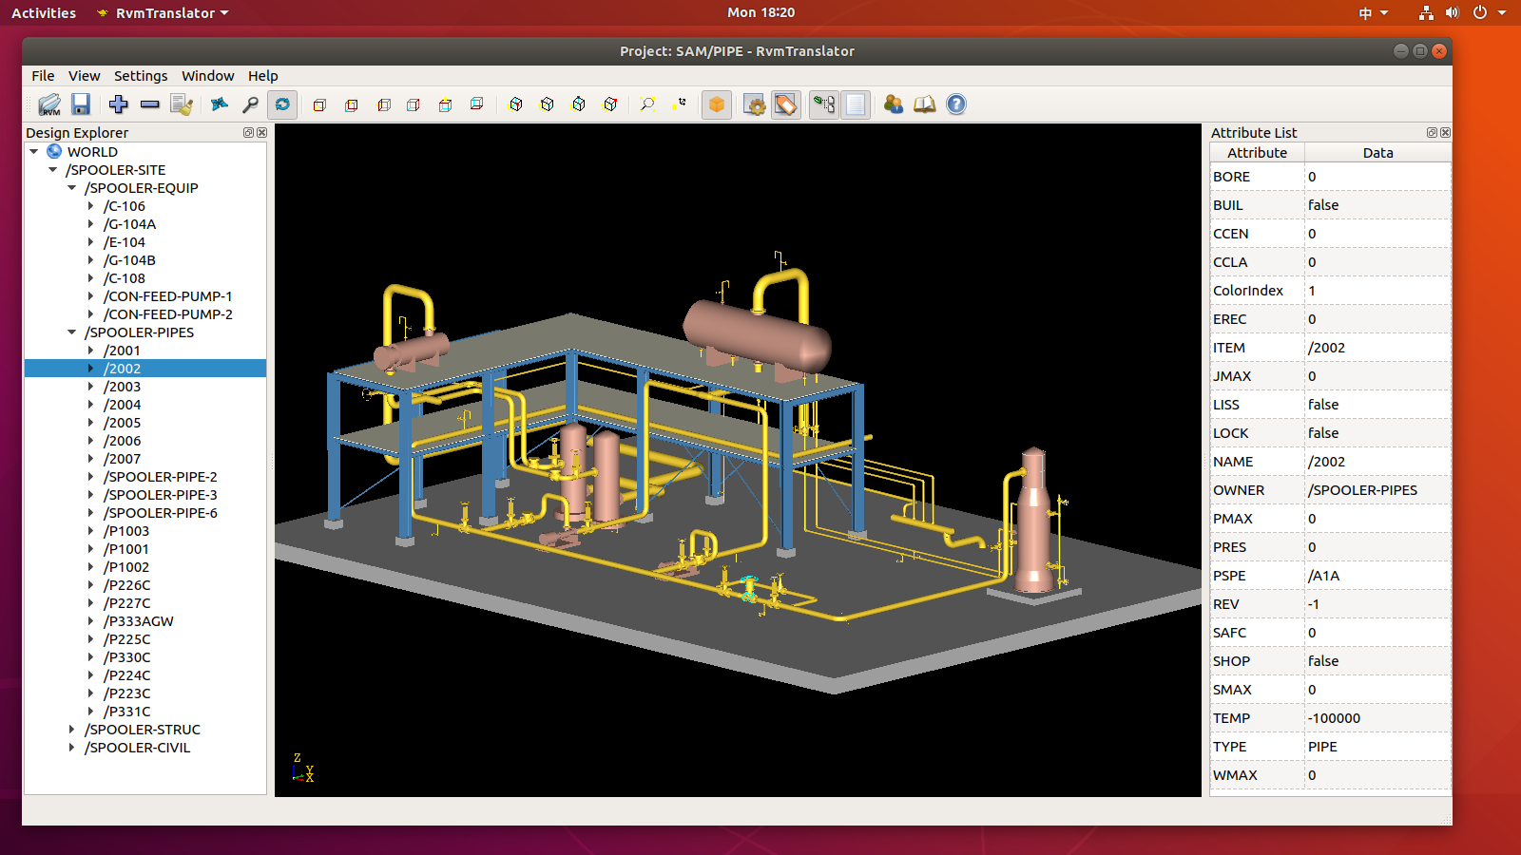Open the Settings menu
Viewport: 1521px width, 855px height.
[141, 76]
